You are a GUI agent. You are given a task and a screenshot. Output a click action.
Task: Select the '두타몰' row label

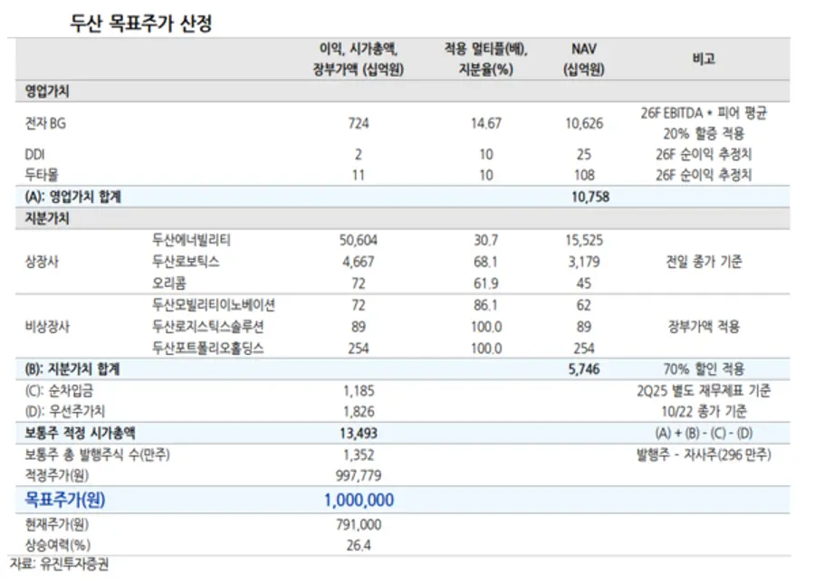point(42,176)
